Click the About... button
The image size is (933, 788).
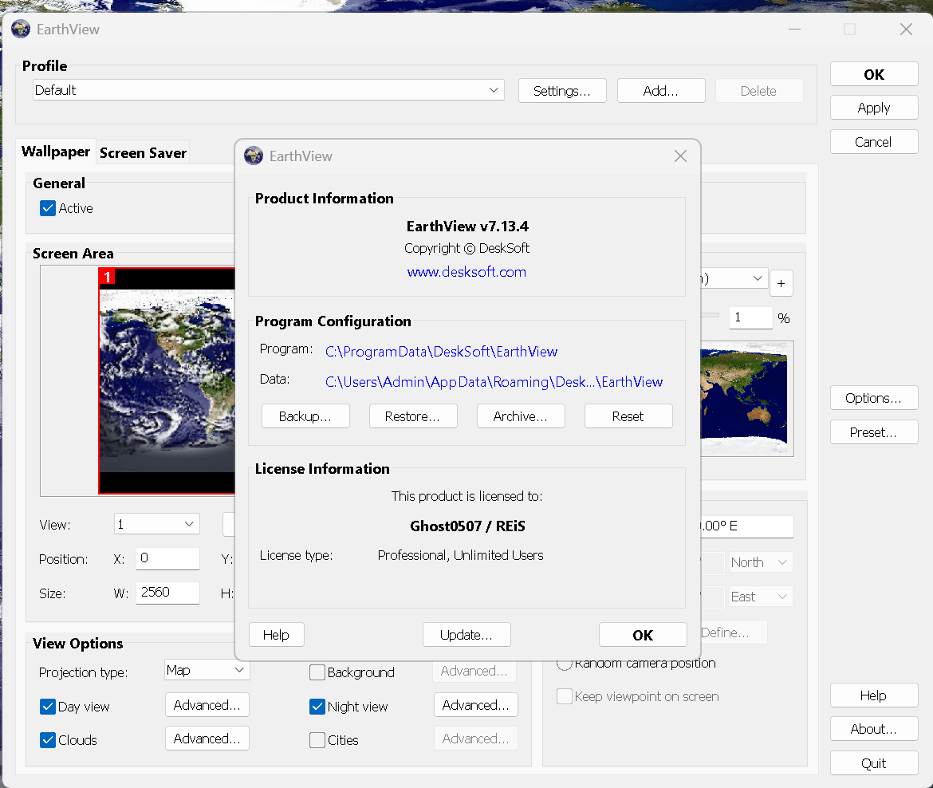pos(874,729)
